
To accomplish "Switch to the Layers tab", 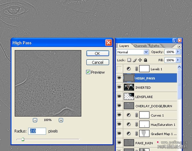I will (x=124, y=46).
